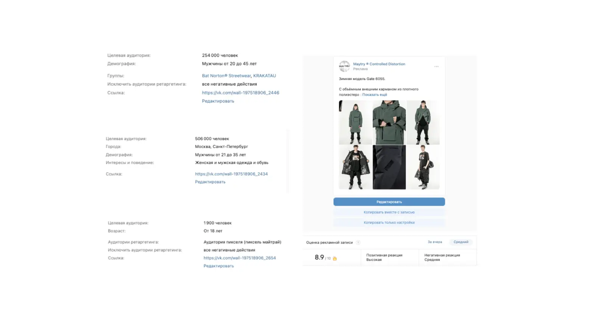The height and width of the screenshot is (321, 605).
Task: Click Копировать вместе с записью
Action: pos(389,212)
